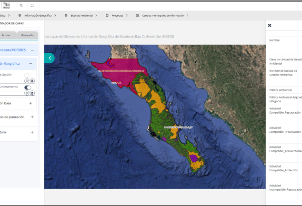
Task: Open document icon for Ordenamiento layer
Action: pos(32,93)
